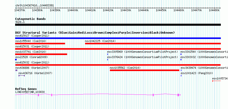
Task: Open the nsv1042225 (Coe2014) label
Action: coord(100,41)
